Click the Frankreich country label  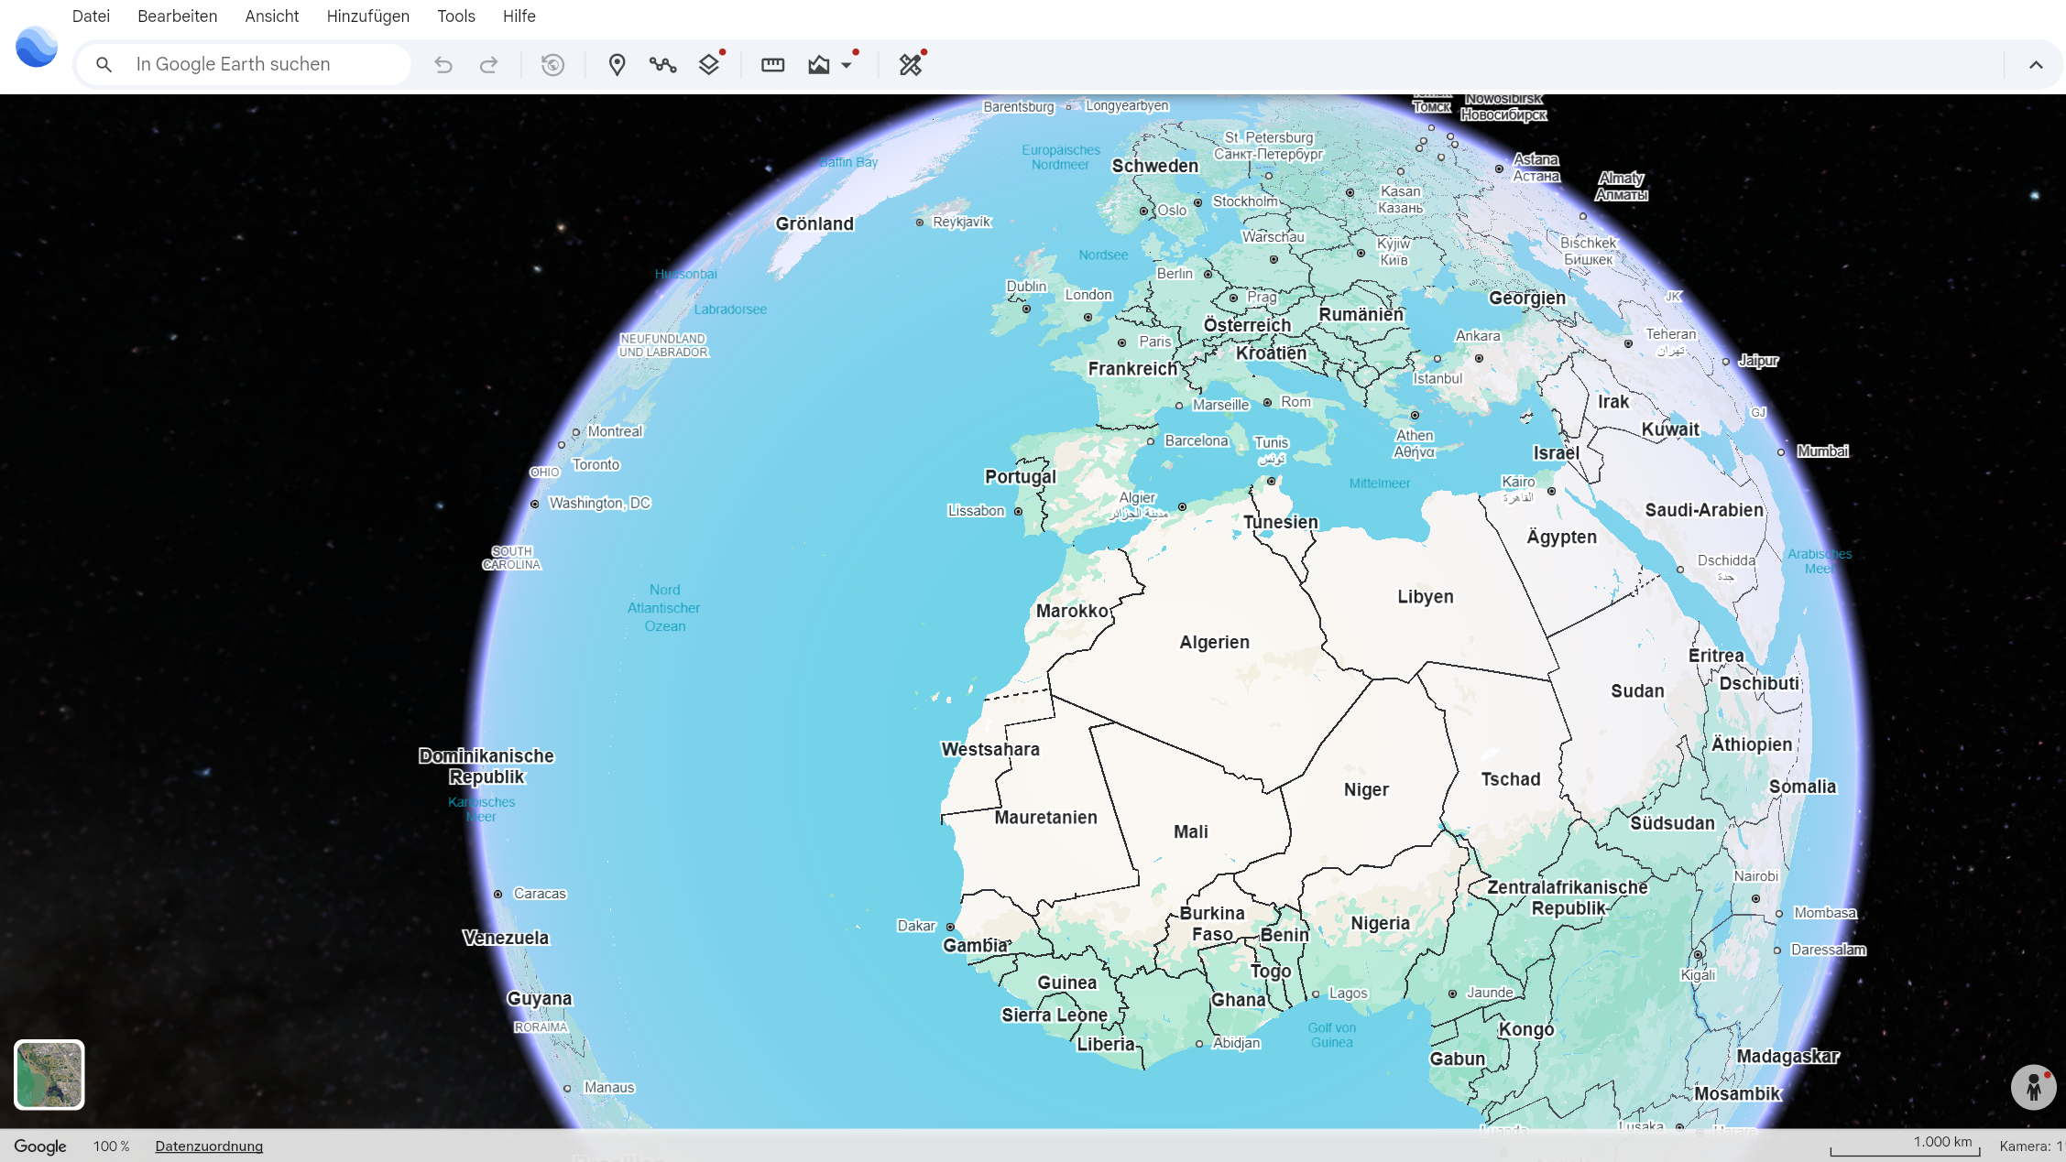(1132, 369)
